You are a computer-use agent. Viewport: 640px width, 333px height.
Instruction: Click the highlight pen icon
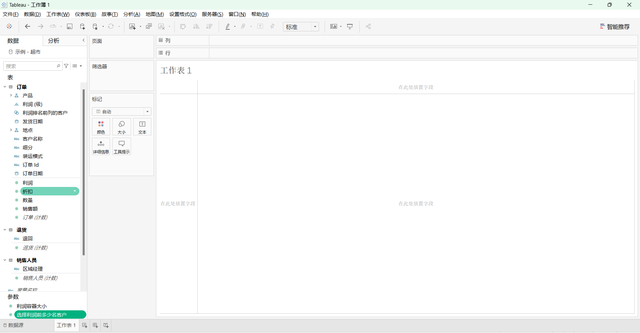228,26
